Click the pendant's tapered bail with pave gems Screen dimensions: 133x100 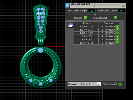pos(41,20)
